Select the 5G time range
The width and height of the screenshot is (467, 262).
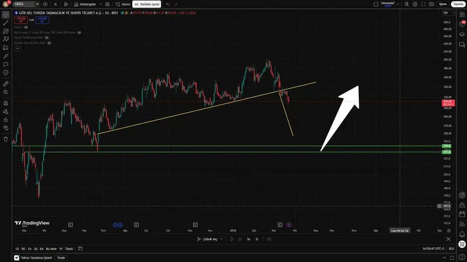point(23,248)
